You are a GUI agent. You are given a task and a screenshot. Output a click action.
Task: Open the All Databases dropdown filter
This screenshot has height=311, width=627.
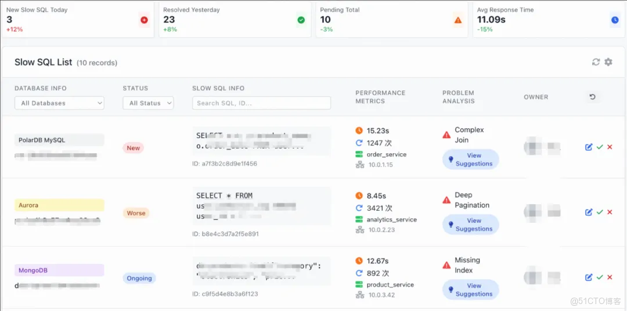pos(59,103)
